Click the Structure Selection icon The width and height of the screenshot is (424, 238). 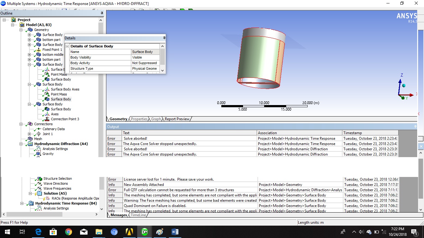[x=39, y=178]
